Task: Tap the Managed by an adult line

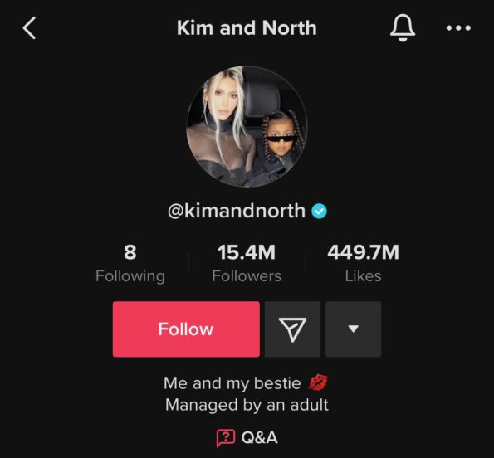Action: (x=247, y=405)
